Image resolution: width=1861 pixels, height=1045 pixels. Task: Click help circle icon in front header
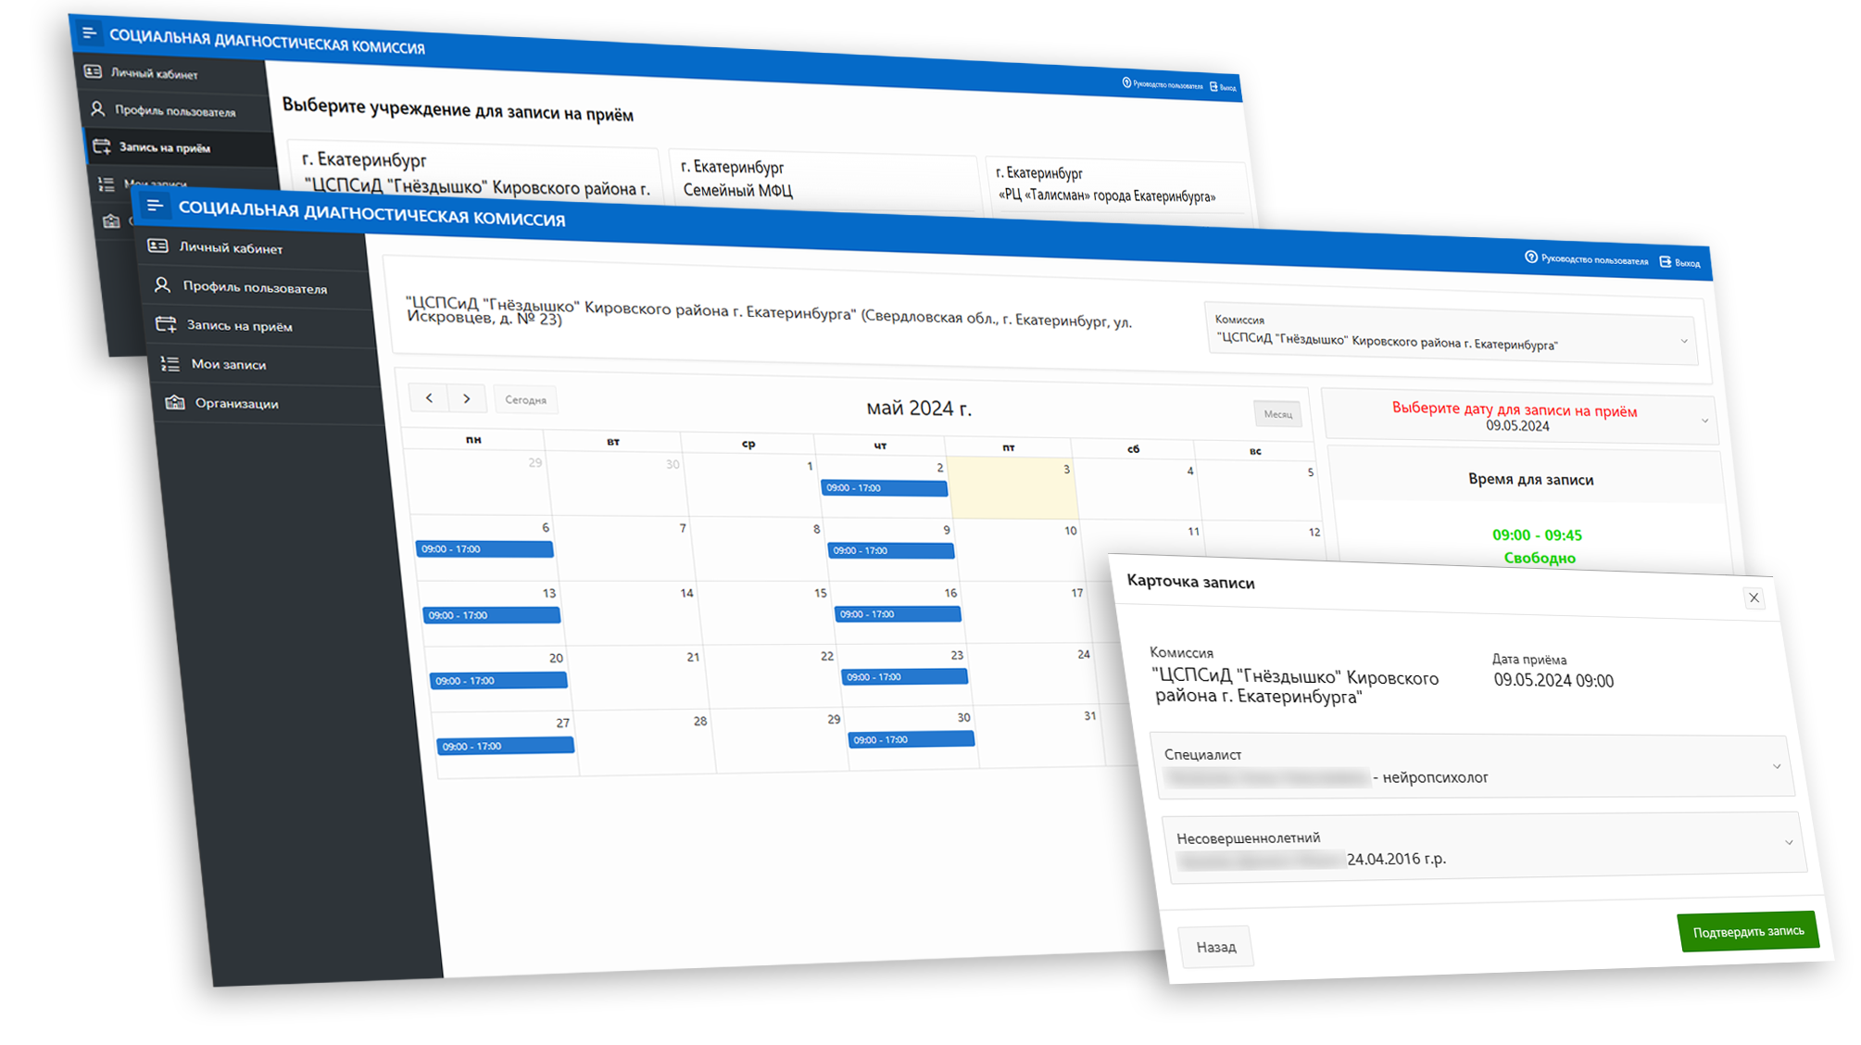click(x=1530, y=257)
